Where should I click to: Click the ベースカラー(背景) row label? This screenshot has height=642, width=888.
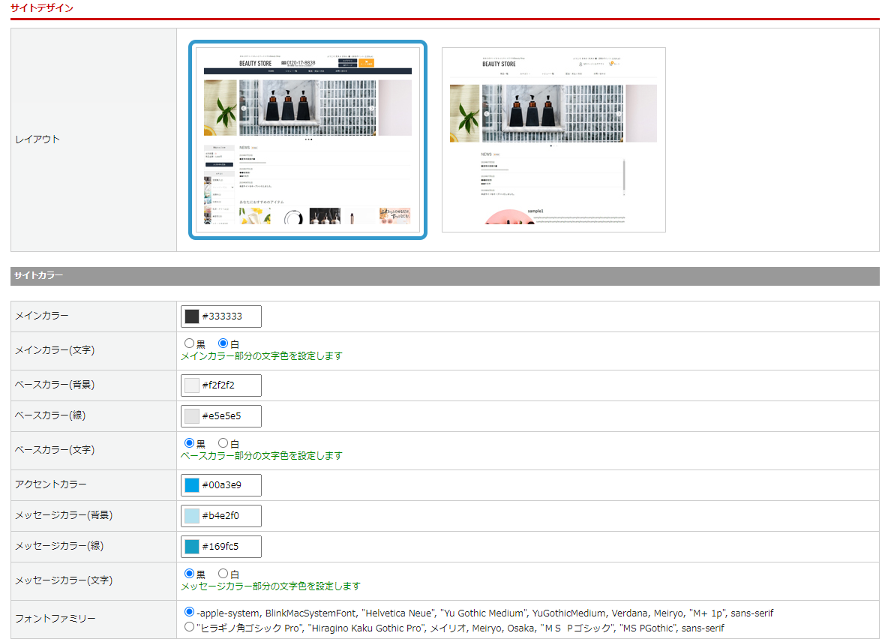(54, 385)
